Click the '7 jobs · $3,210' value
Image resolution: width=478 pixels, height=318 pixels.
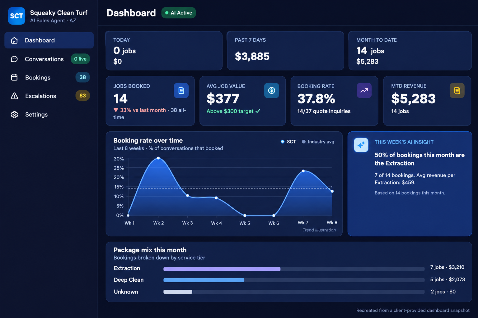[448, 267]
